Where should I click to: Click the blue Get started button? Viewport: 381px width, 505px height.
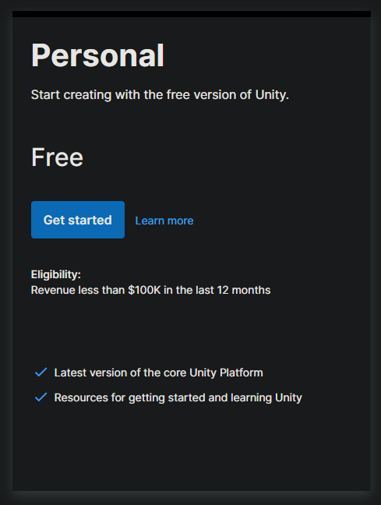click(78, 220)
